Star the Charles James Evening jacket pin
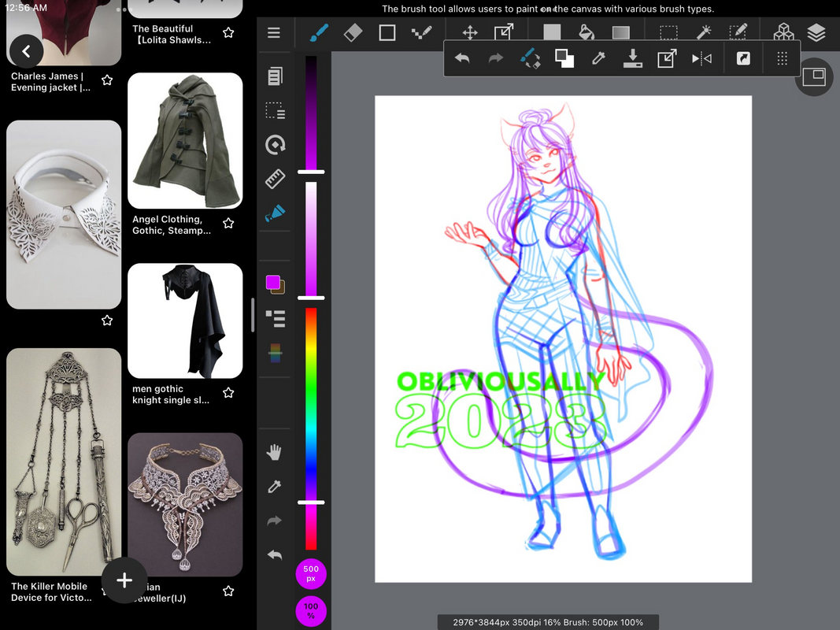 pos(107,80)
